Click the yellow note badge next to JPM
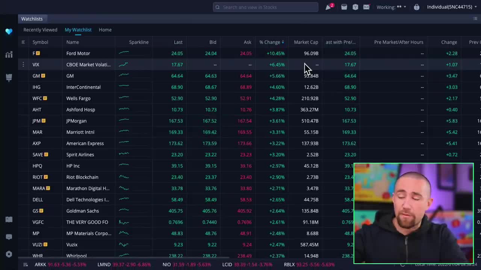This screenshot has height=270, width=481. coord(44,121)
